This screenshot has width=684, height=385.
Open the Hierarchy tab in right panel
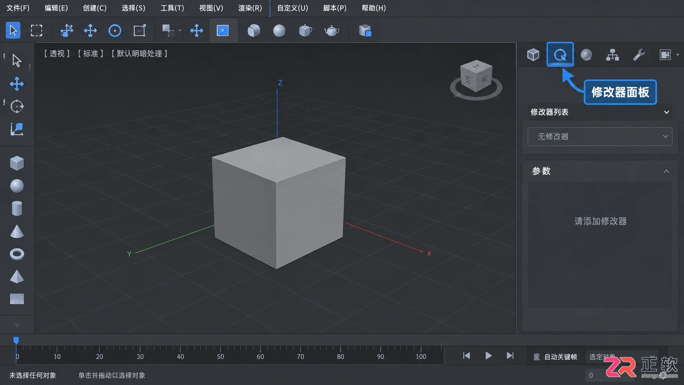tap(613, 55)
